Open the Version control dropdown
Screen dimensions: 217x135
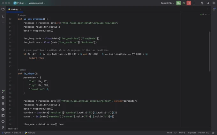37,3
